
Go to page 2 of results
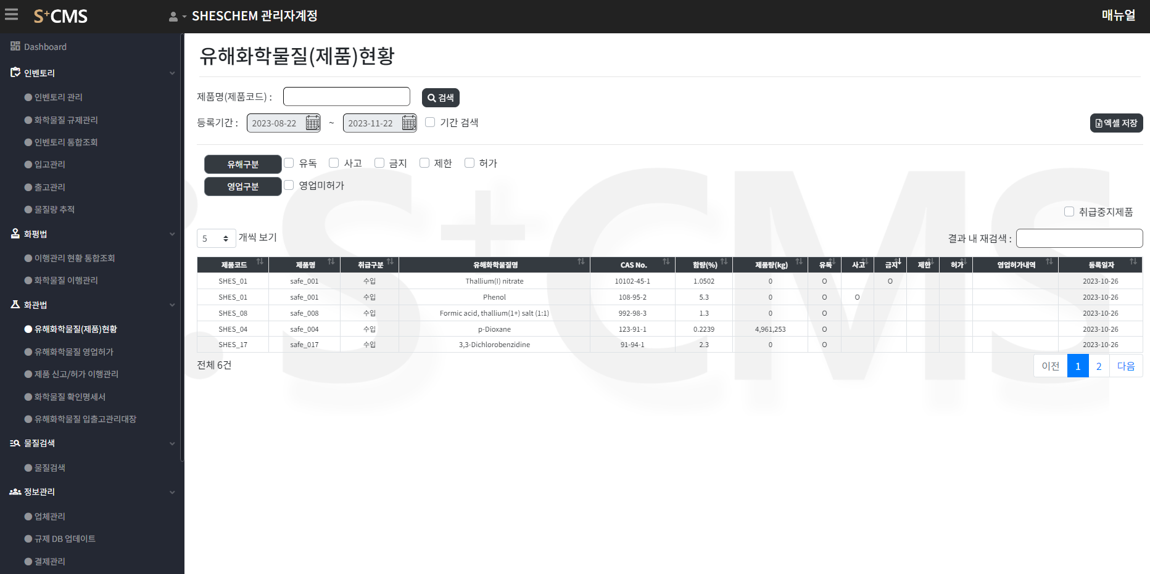(x=1099, y=366)
